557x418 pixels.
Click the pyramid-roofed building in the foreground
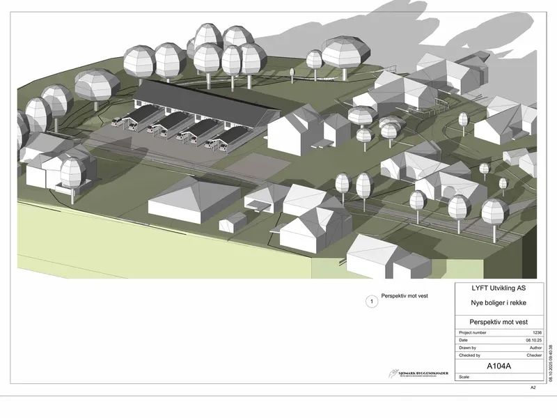(195, 199)
